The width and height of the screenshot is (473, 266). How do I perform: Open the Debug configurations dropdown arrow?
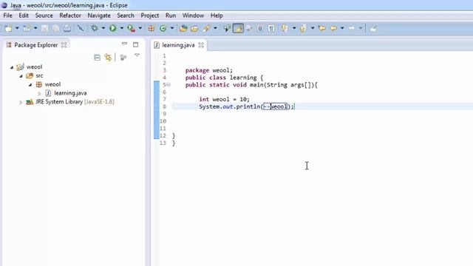[103, 28]
